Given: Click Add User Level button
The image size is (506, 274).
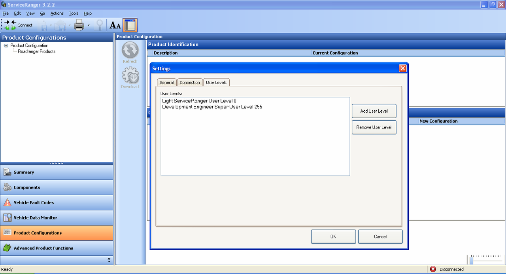Looking at the screenshot, I should tap(374, 111).
